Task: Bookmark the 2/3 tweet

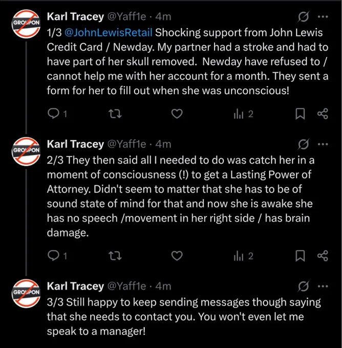Action: point(300,256)
